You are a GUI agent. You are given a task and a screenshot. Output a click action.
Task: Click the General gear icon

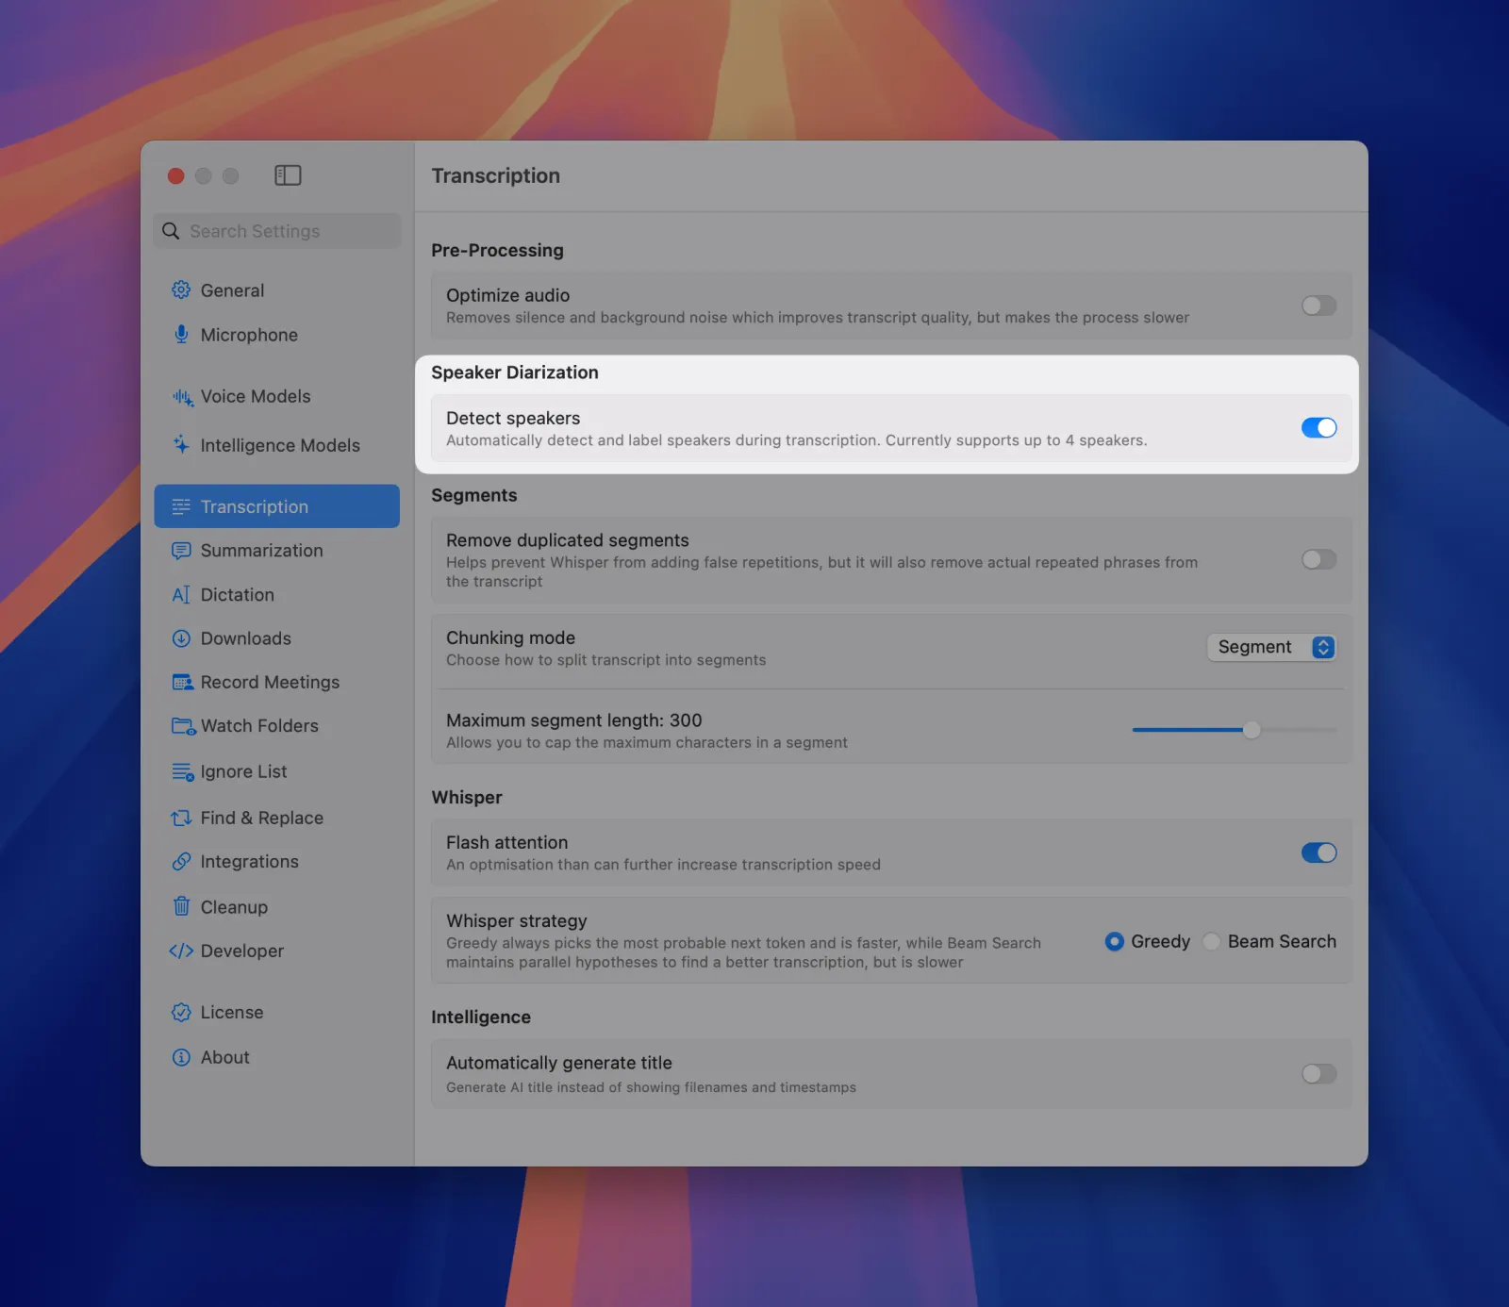pyautogui.click(x=181, y=290)
